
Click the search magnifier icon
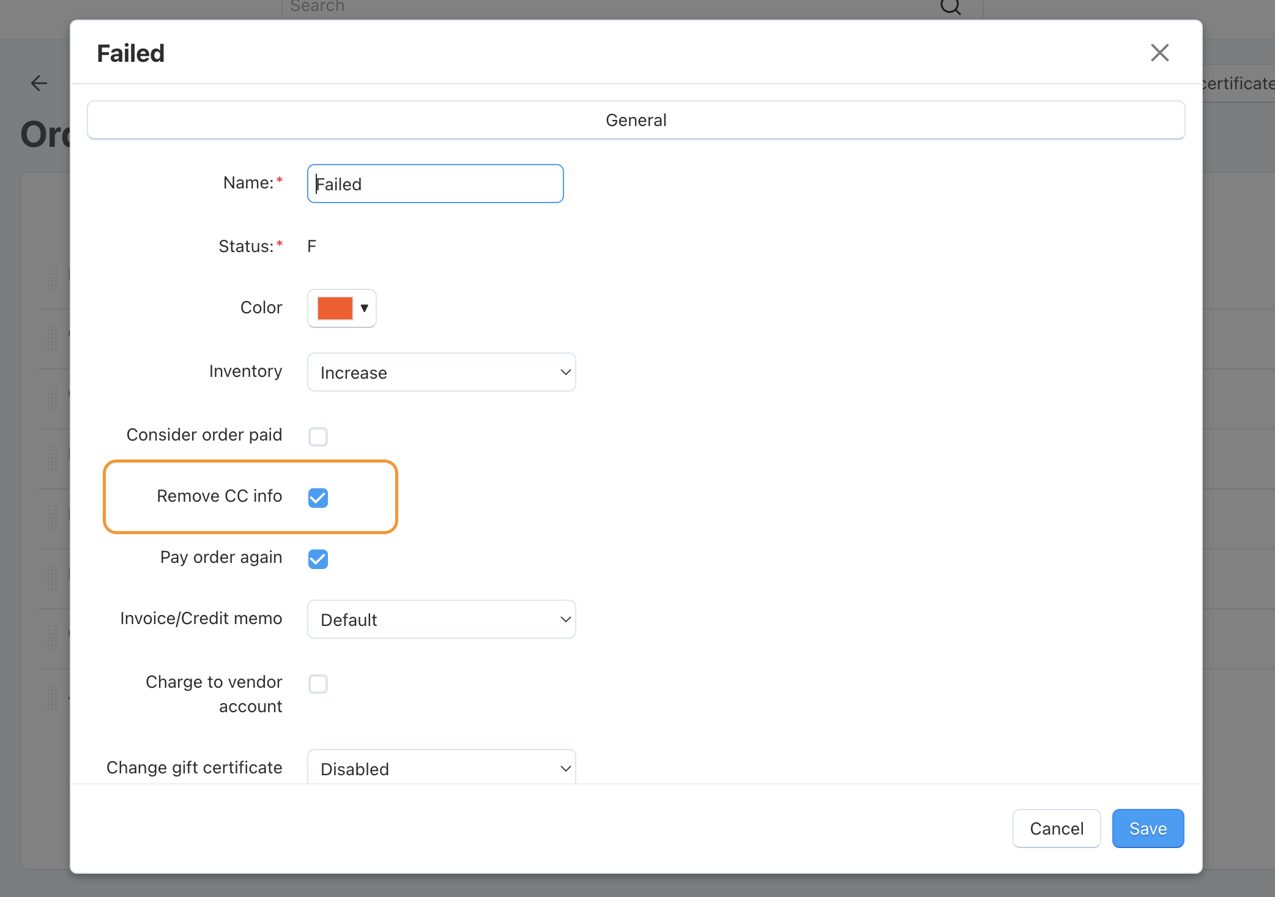(950, 7)
